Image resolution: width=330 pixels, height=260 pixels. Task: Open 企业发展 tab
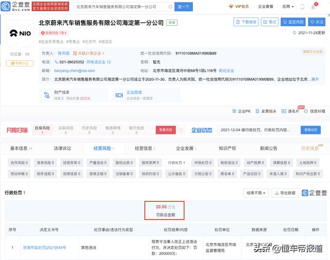click(186, 148)
